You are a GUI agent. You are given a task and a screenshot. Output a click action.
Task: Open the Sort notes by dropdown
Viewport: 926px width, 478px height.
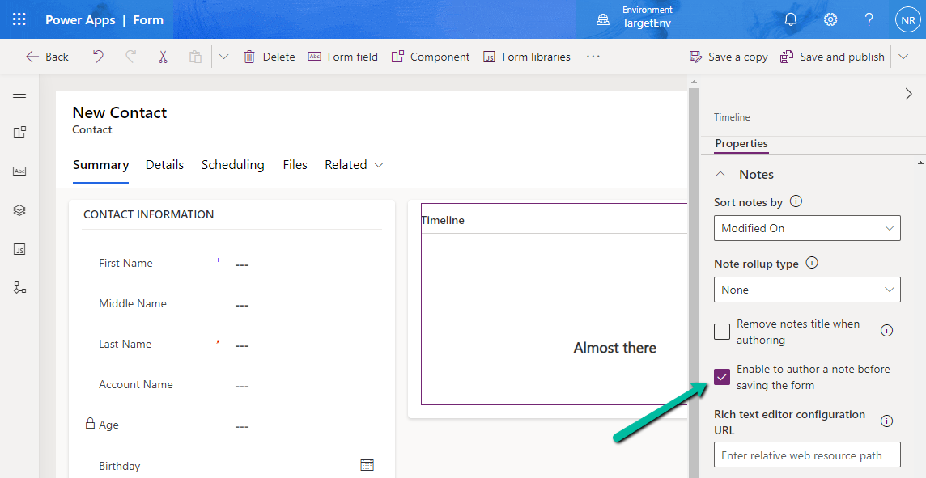(807, 228)
